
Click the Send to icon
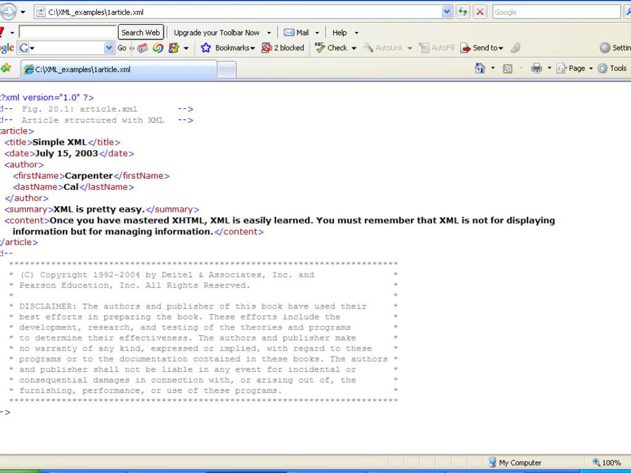pyautogui.click(x=466, y=48)
